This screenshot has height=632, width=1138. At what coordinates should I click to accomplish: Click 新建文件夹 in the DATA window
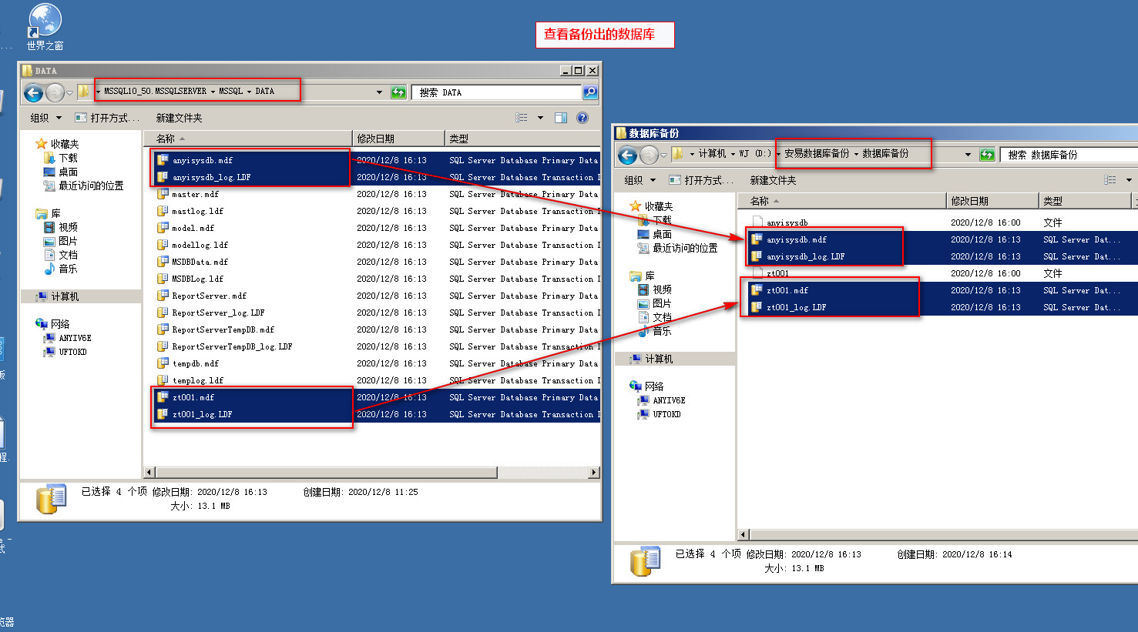click(179, 118)
